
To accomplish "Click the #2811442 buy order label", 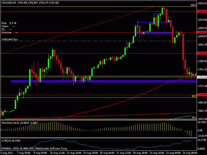I will coord(10,39).
